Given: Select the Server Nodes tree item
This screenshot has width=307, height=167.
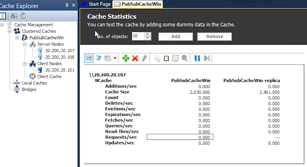Looking at the screenshot, I should [x=50, y=44].
